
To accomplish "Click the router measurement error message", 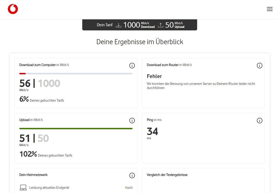I will 201,86.
